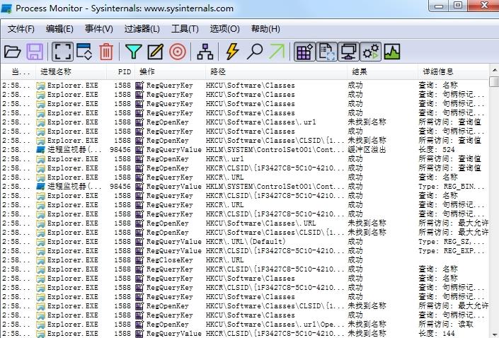499x338 pixels.
Task: Click path HKCU\Software\Classes\.url
Action: (260, 122)
